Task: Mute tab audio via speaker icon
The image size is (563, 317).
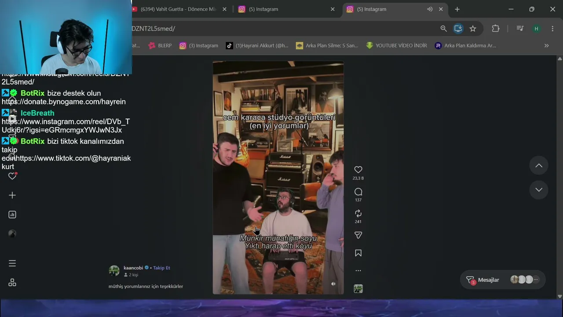Action: pos(430,9)
